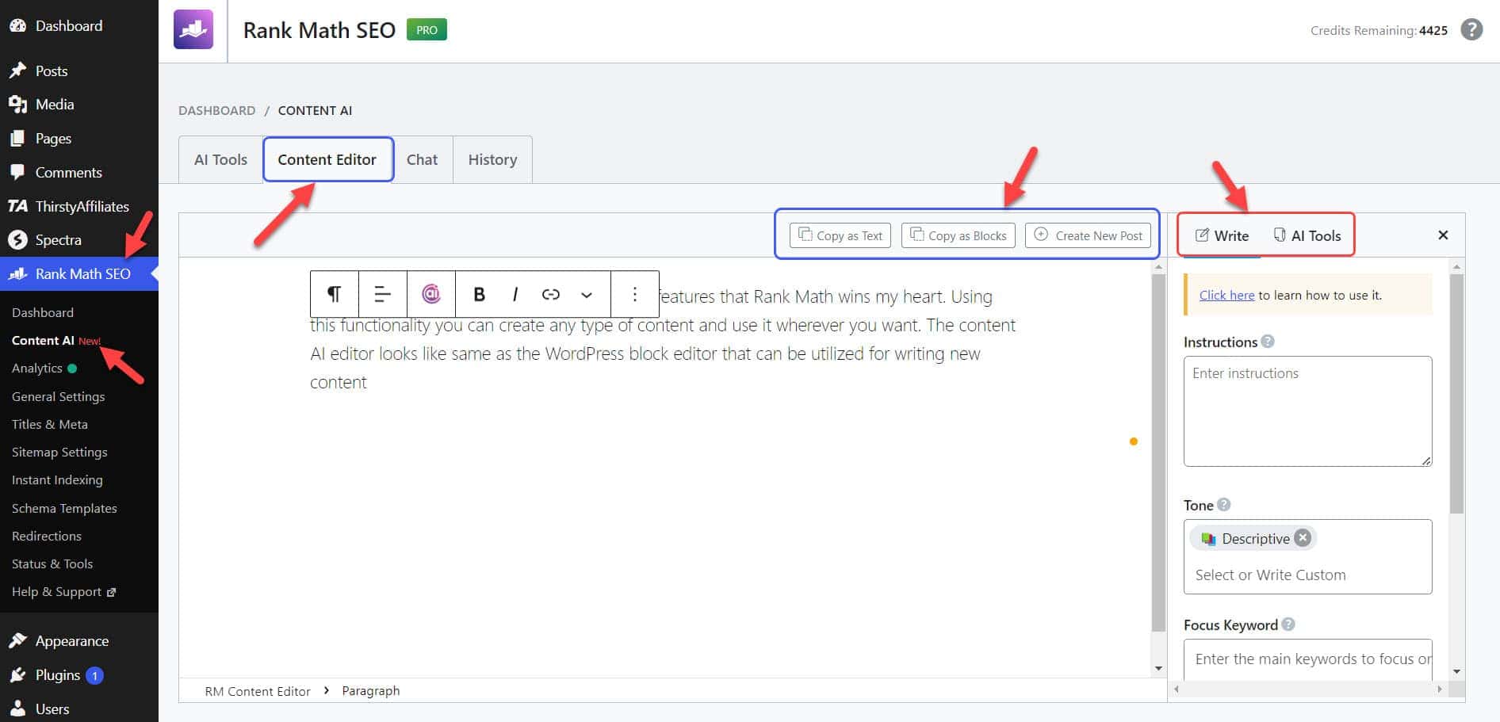The image size is (1500, 722).
Task: Close the Content AI sidebar panel
Action: [1443, 235]
